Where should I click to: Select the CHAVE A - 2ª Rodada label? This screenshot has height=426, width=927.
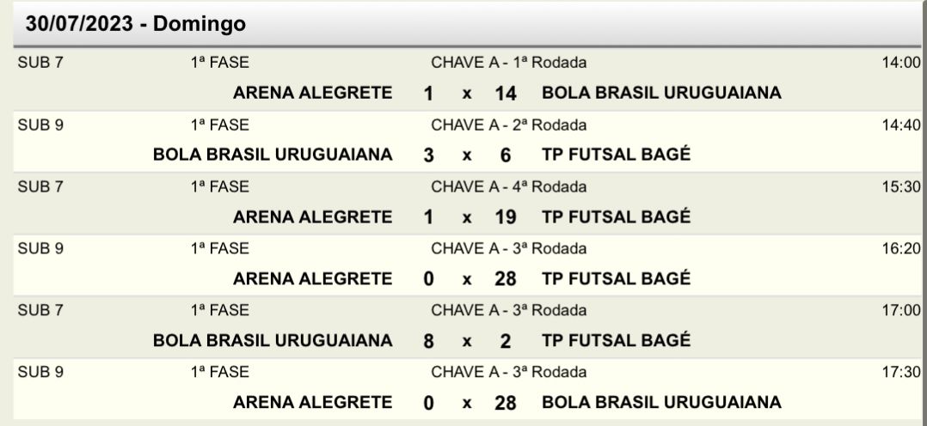click(x=508, y=125)
